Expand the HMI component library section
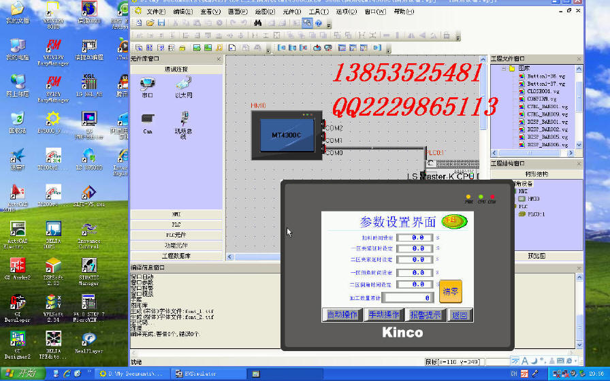 [x=176, y=214]
